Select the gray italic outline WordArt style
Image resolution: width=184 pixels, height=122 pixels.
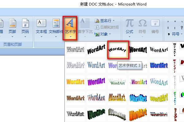[75, 65]
